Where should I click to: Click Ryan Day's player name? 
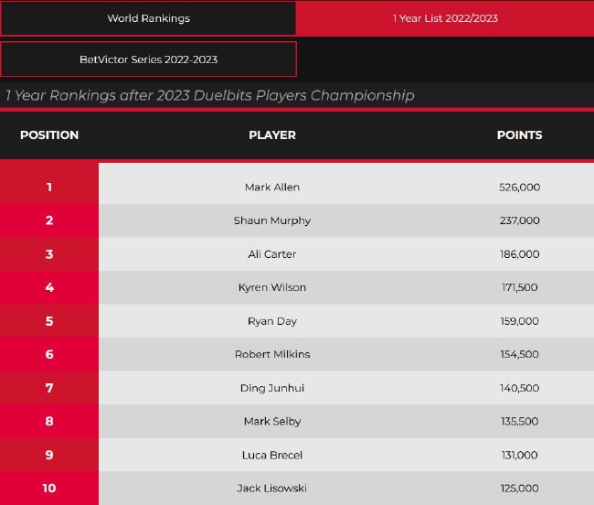tap(272, 321)
